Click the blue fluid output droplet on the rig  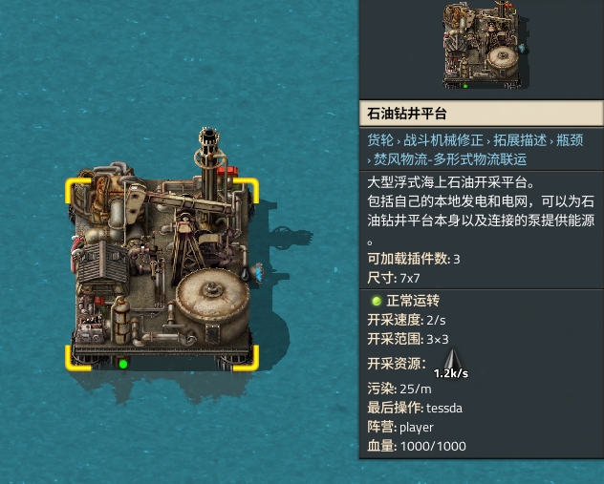pos(258,272)
